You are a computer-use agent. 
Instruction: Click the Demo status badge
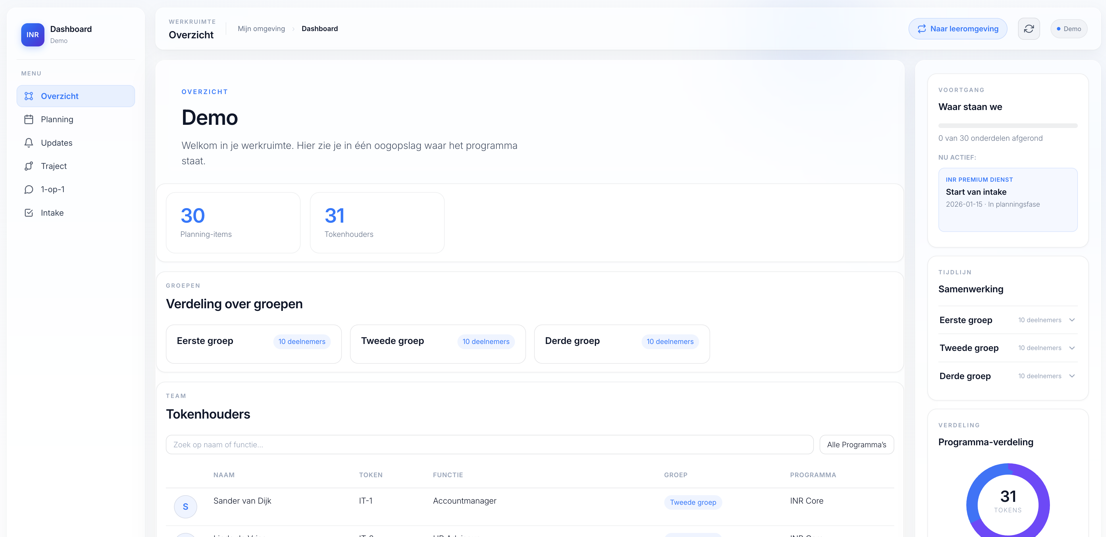point(1069,29)
